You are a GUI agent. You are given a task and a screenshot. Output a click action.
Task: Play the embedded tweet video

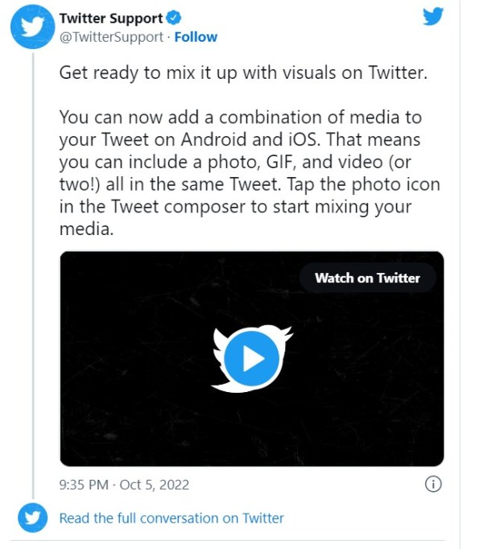coord(251,357)
